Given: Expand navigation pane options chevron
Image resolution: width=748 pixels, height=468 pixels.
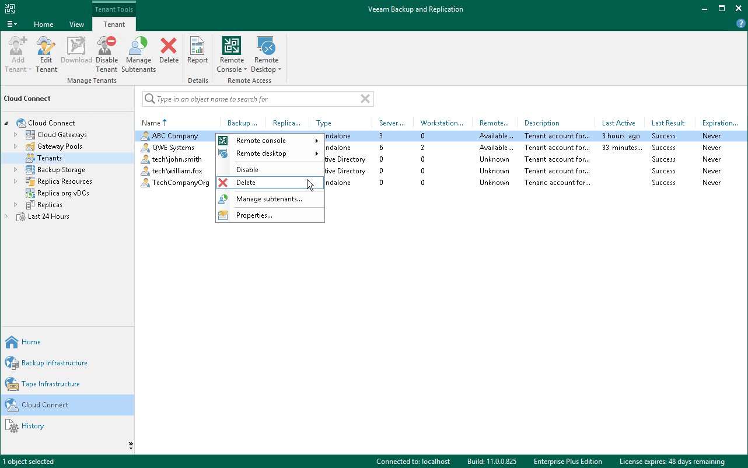Looking at the screenshot, I should tap(131, 445).
